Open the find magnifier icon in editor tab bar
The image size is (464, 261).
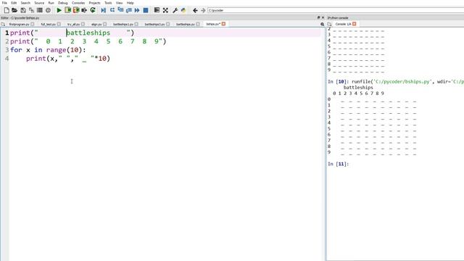tap(322, 24)
